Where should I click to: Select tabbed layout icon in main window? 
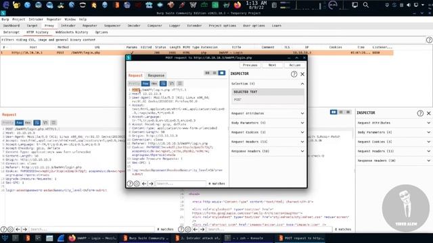(348, 112)
